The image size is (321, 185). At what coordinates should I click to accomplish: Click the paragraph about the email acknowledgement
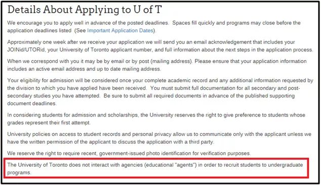[x=160, y=46]
